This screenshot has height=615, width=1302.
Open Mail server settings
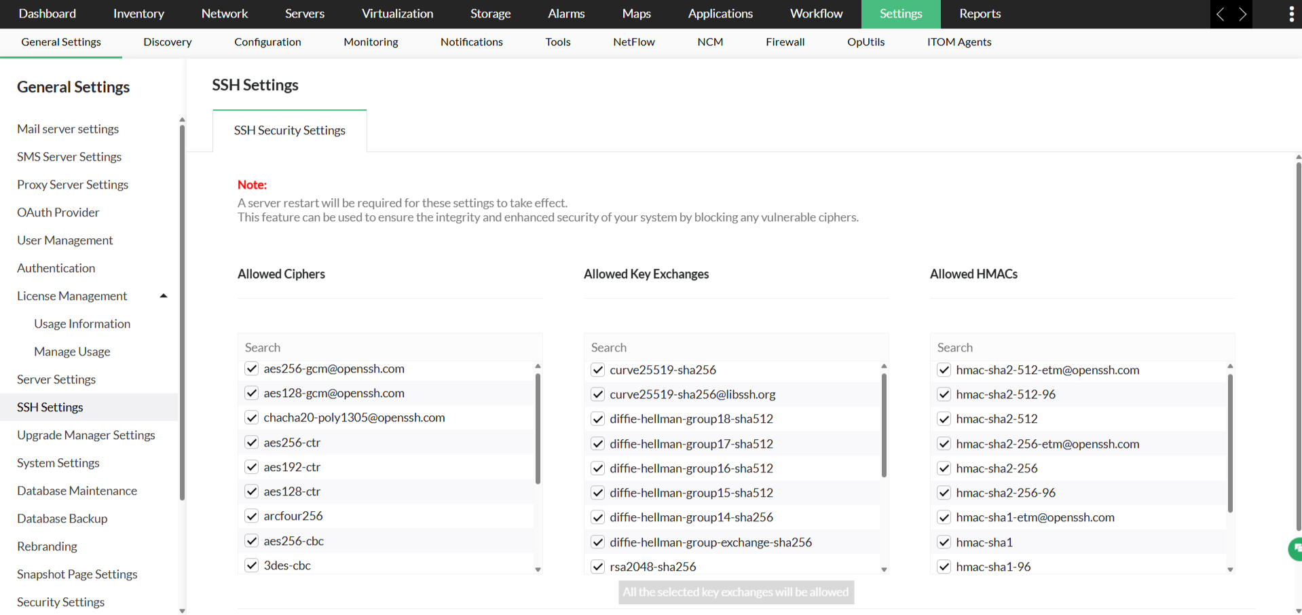coord(68,129)
